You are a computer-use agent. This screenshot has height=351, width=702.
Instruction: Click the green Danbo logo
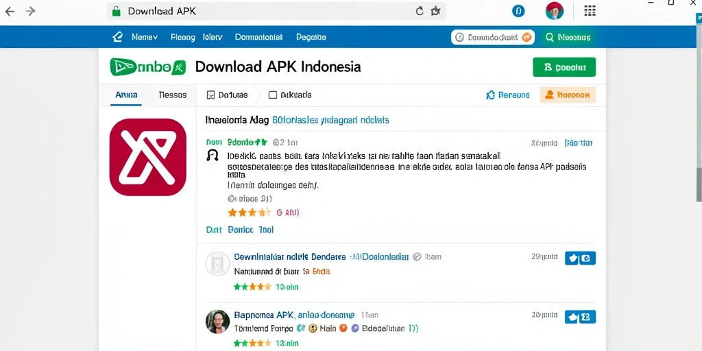tap(147, 66)
